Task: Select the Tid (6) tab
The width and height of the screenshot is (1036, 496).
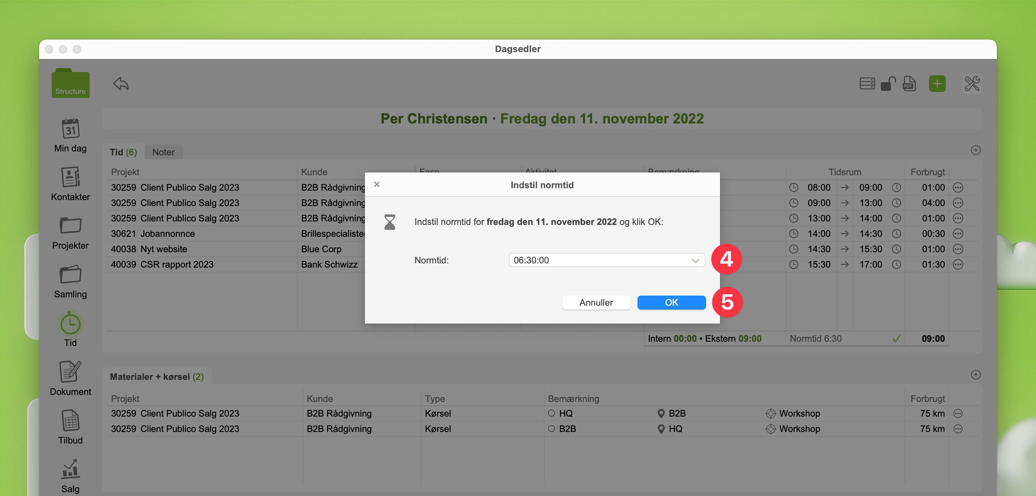Action: tap(123, 152)
